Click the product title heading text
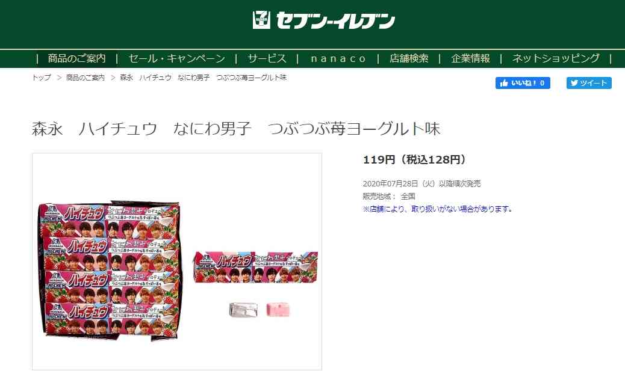Screen dimensions: 625x377 tap(236, 129)
